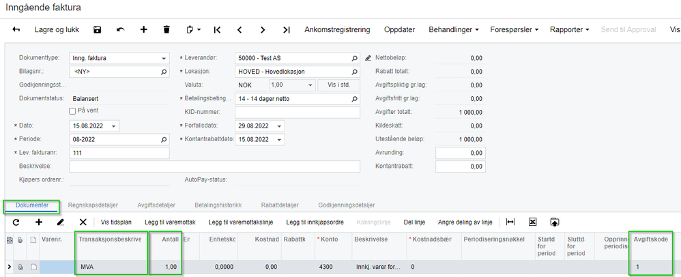Refresh the document lines grid
Viewport: 681px width, 277px height.
(x=16, y=222)
